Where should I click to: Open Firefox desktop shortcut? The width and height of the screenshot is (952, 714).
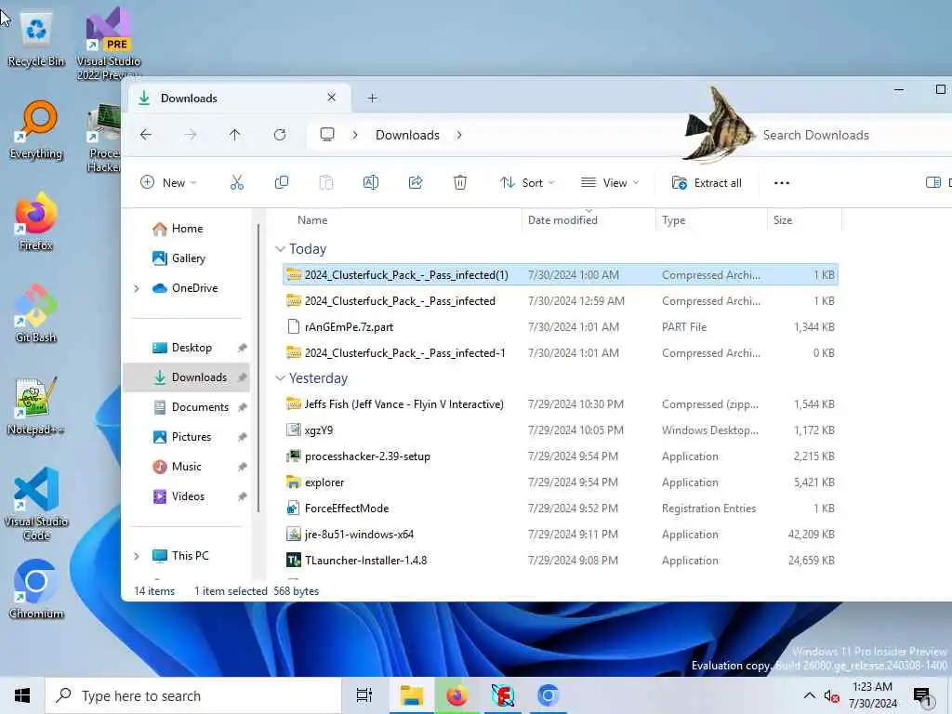click(x=36, y=221)
